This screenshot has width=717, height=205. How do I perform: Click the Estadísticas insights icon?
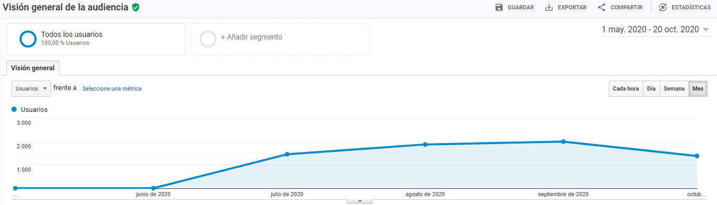[x=663, y=7]
